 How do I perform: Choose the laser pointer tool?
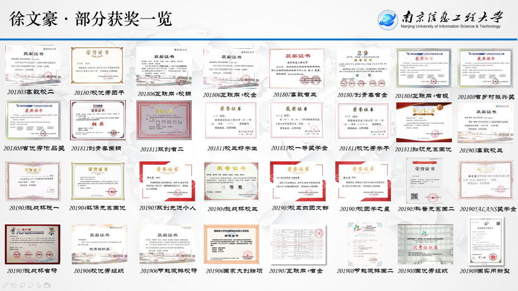click(22, 285)
